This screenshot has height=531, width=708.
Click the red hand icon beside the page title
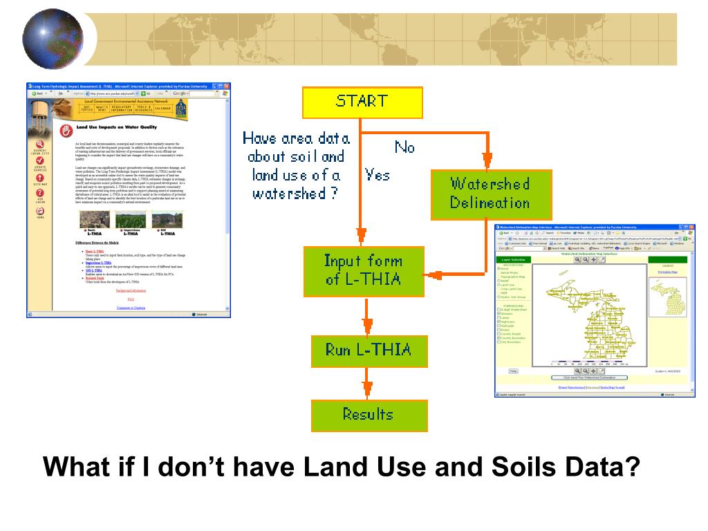point(66,131)
